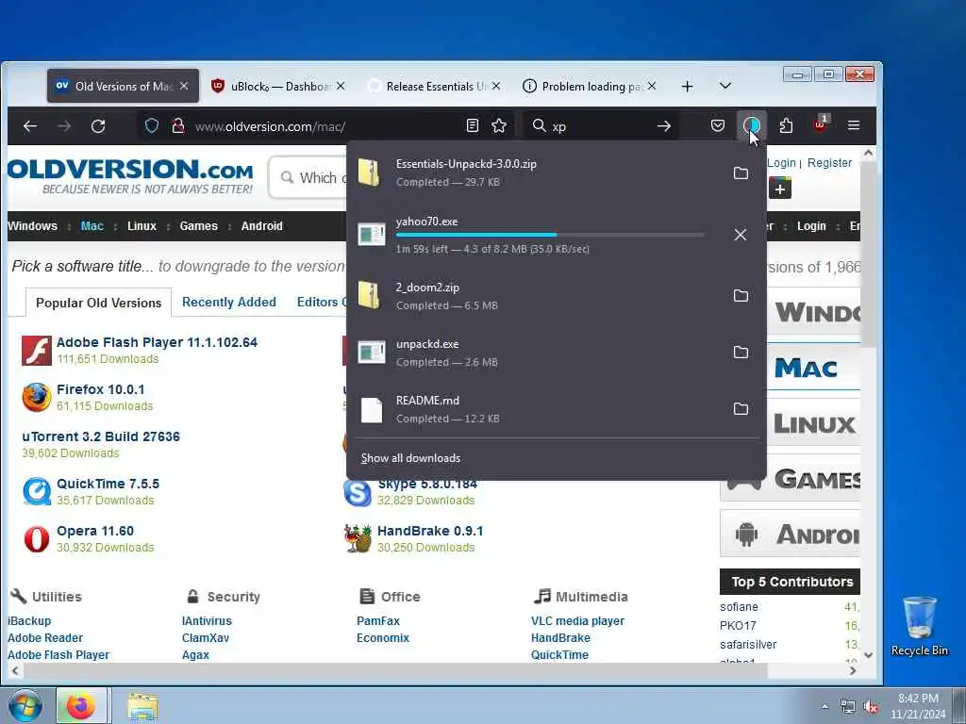Viewport: 966px width, 724px height.
Task: Click the Skype logo icon
Action: tap(358, 492)
